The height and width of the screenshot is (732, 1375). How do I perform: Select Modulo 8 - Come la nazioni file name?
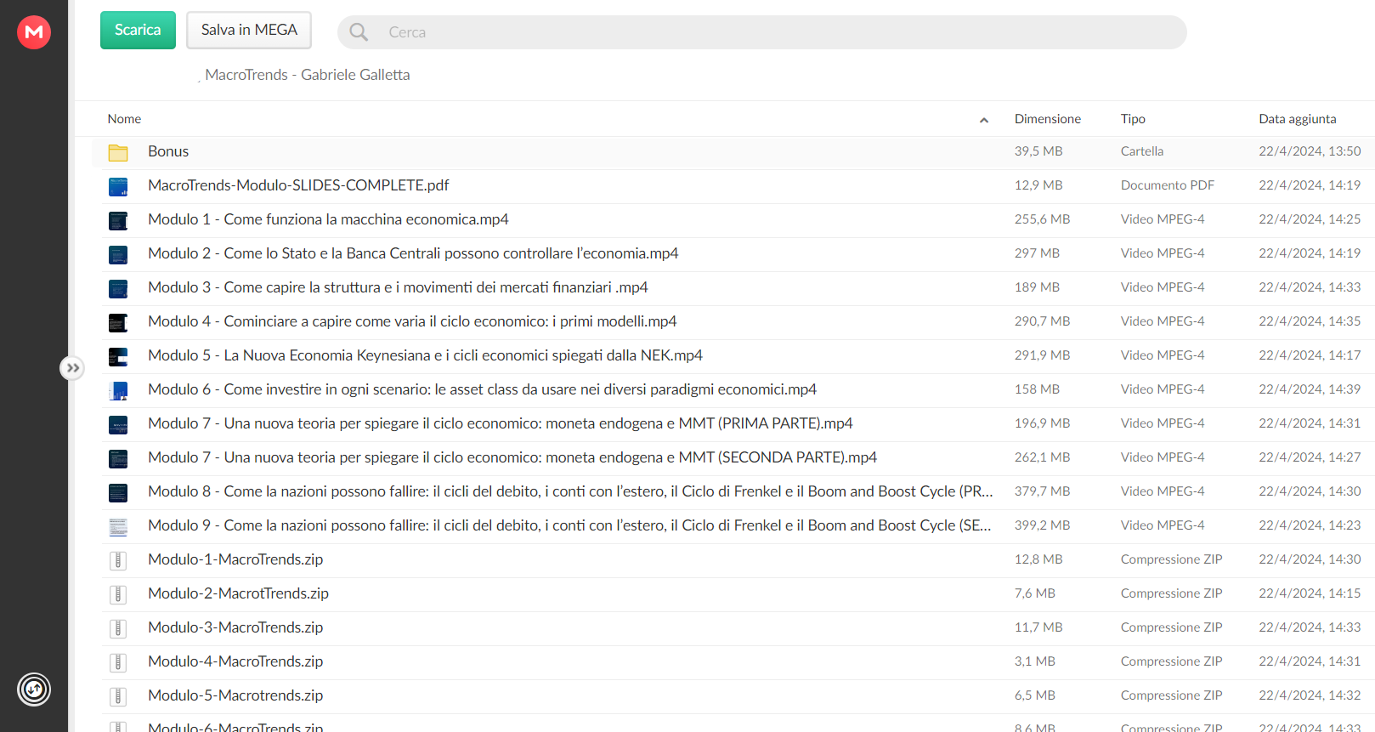pyautogui.click(x=570, y=491)
